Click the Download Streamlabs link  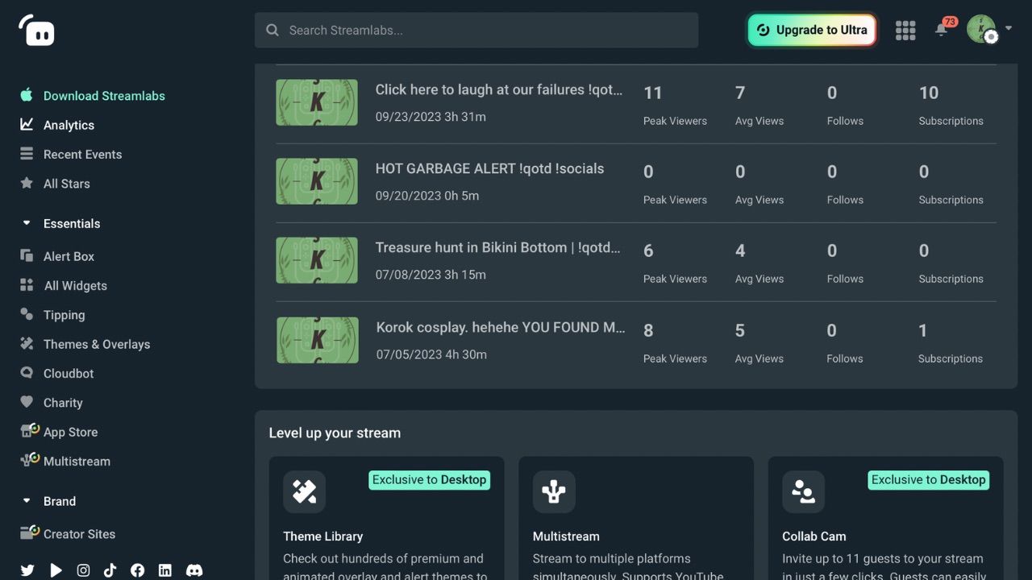[104, 95]
